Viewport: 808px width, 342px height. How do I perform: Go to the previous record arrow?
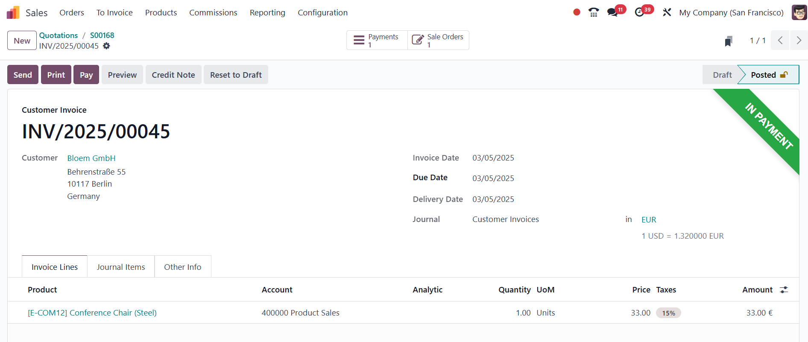(x=780, y=41)
